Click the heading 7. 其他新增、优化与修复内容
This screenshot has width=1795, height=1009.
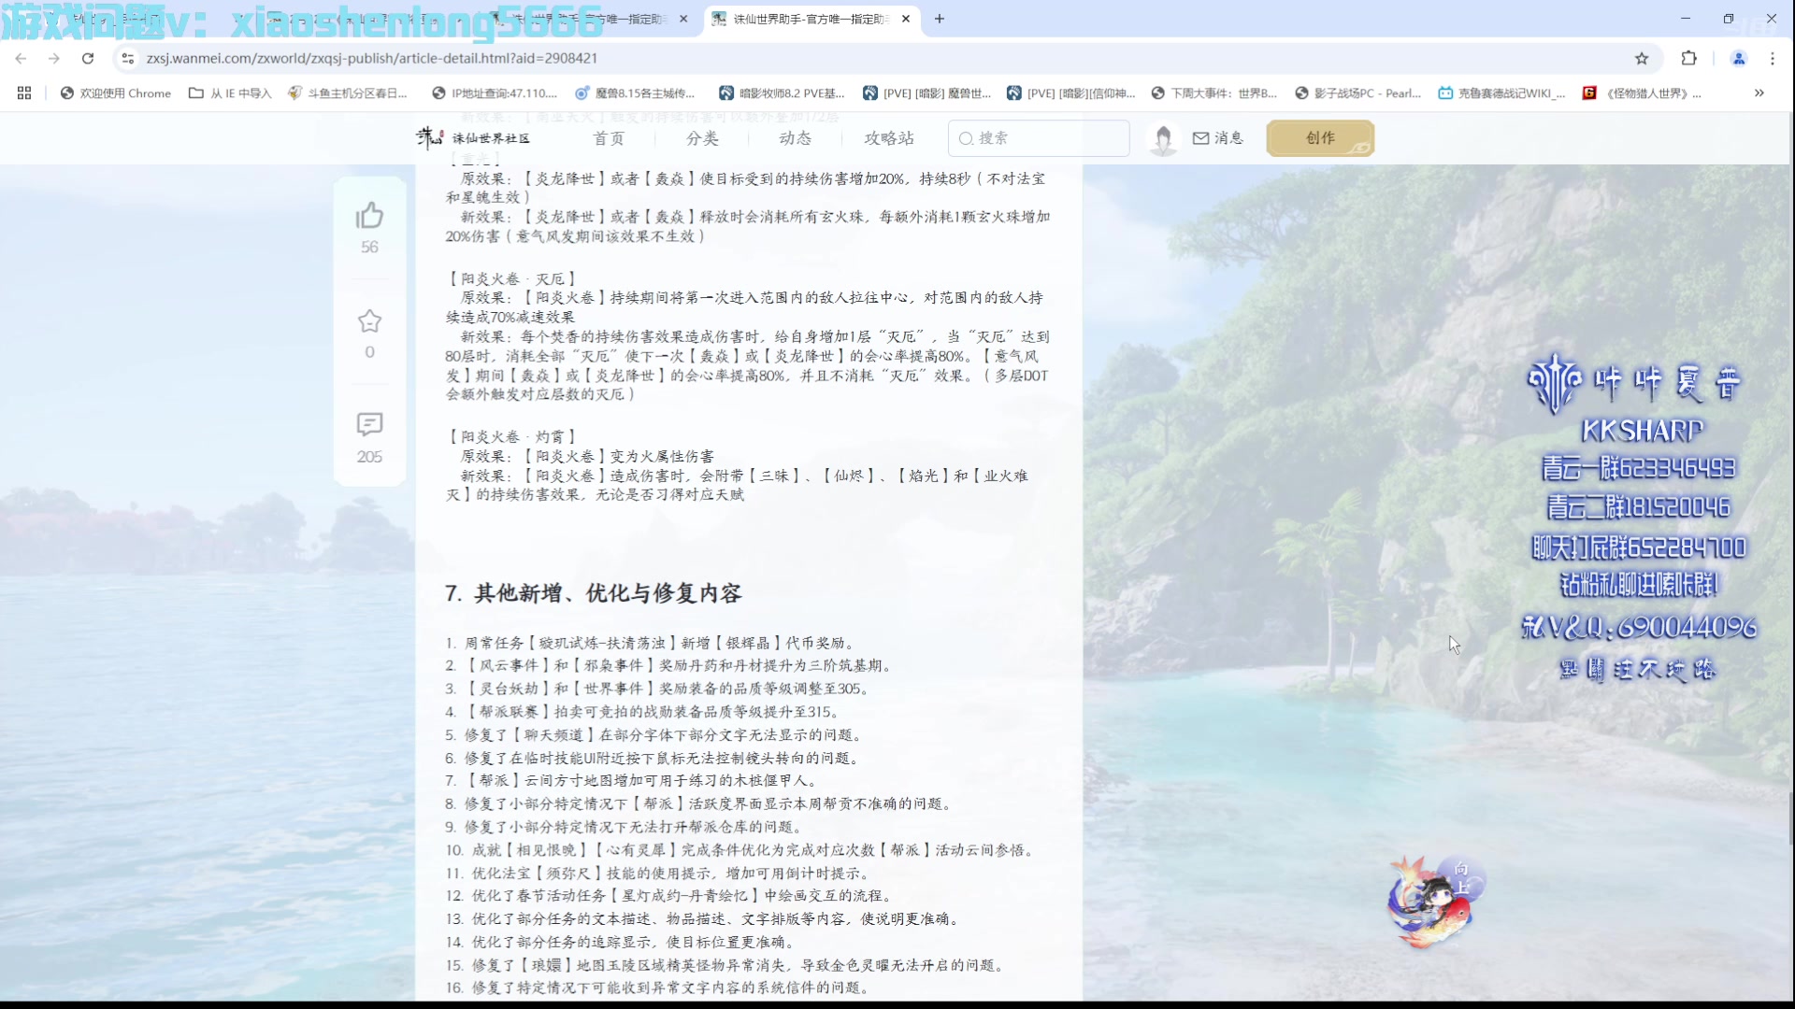[x=594, y=593]
